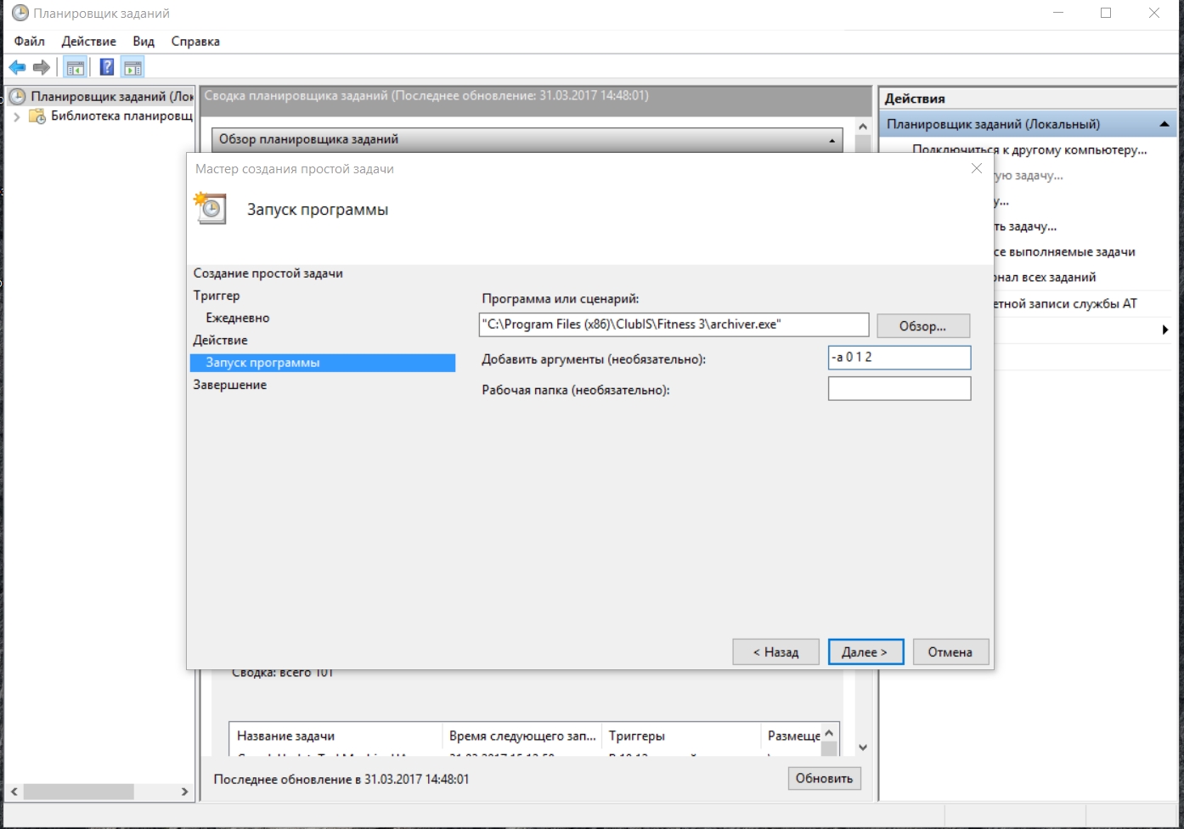The image size is (1184, 829).
Task: Click 'Название задачи' column header
Action: (x=335, y=736)
